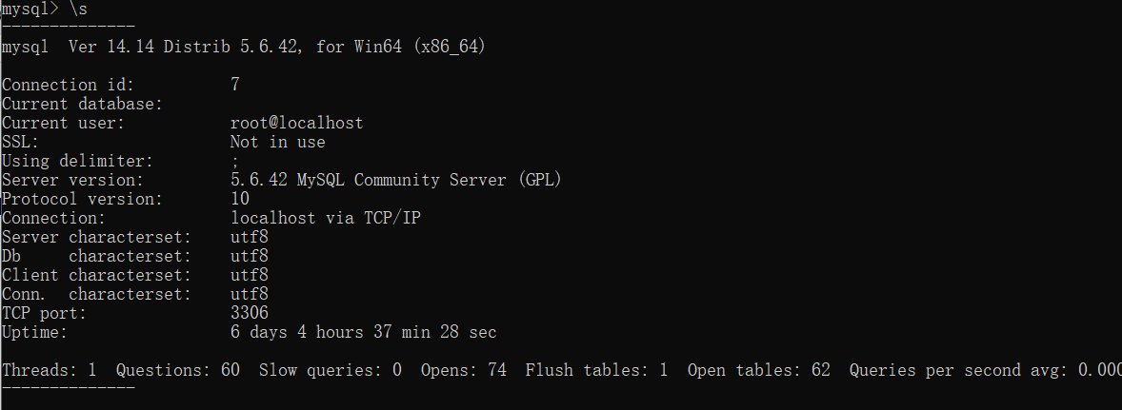Click the Protocol version value 10
Viewport: 1122px width, 410px height.
(x=240, y=199)
